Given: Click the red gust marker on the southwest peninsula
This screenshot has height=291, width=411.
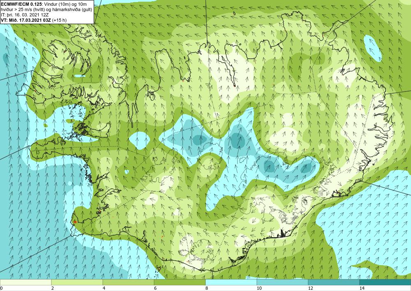Looking at the screenshot, I should point(75,222).
